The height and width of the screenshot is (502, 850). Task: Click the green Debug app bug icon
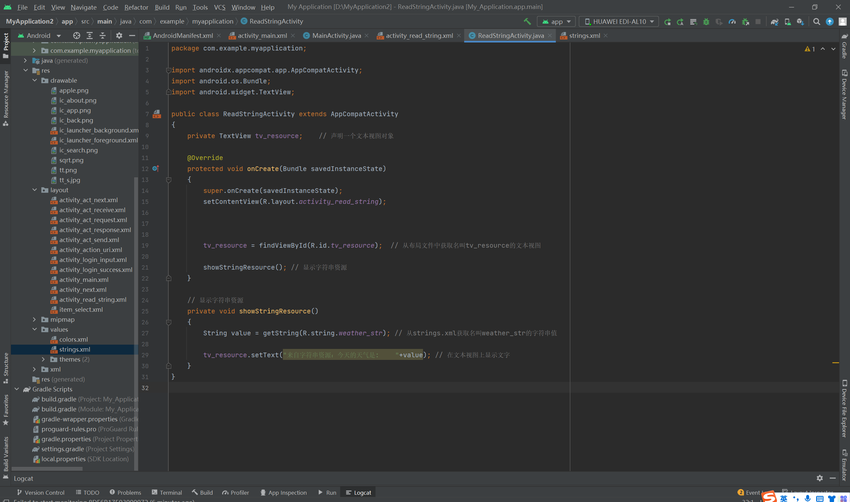[x=706, y=22]
